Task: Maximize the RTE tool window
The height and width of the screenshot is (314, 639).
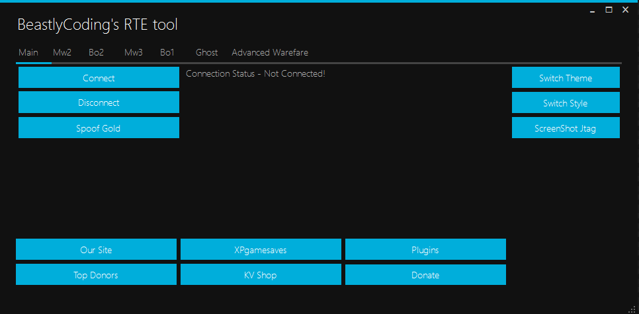Action: point(609,10)
